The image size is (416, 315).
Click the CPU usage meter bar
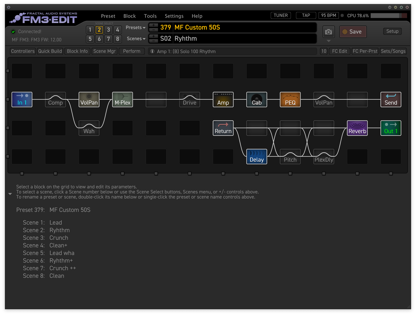(389, 16)
